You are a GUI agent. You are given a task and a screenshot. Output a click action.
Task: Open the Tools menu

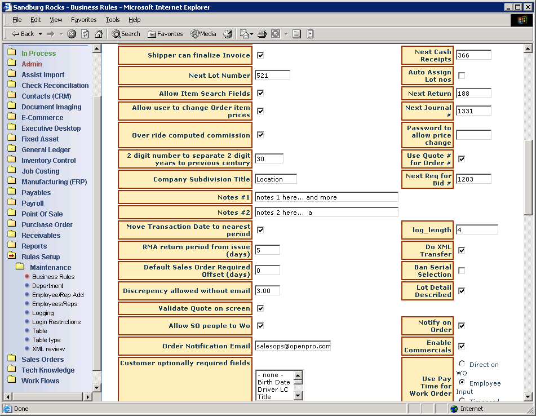pyautogui.click(x=113, y=20)
